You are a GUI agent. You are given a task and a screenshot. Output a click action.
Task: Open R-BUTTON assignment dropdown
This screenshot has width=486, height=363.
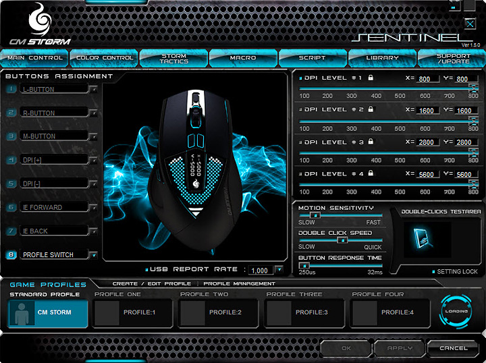click(x=93, y=113)
